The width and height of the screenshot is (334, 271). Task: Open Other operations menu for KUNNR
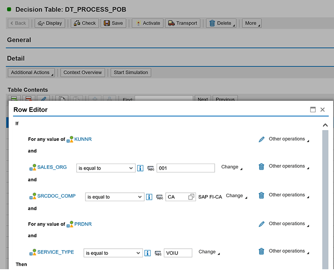(x=289, y=139)
